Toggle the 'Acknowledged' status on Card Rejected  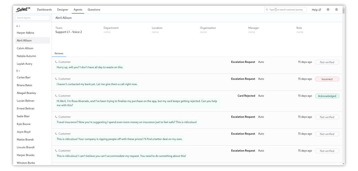(327, 96)
